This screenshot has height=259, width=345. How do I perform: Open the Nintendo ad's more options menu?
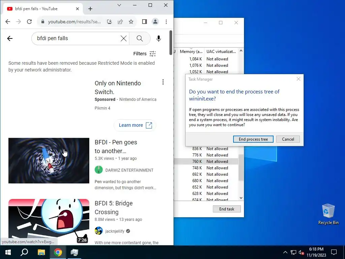pos(163,82)
